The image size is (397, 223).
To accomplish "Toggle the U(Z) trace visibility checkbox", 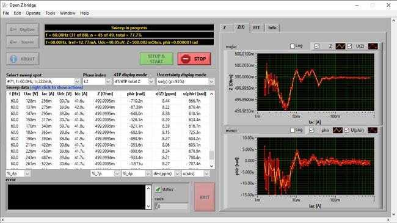I will [x=349, y=46].
